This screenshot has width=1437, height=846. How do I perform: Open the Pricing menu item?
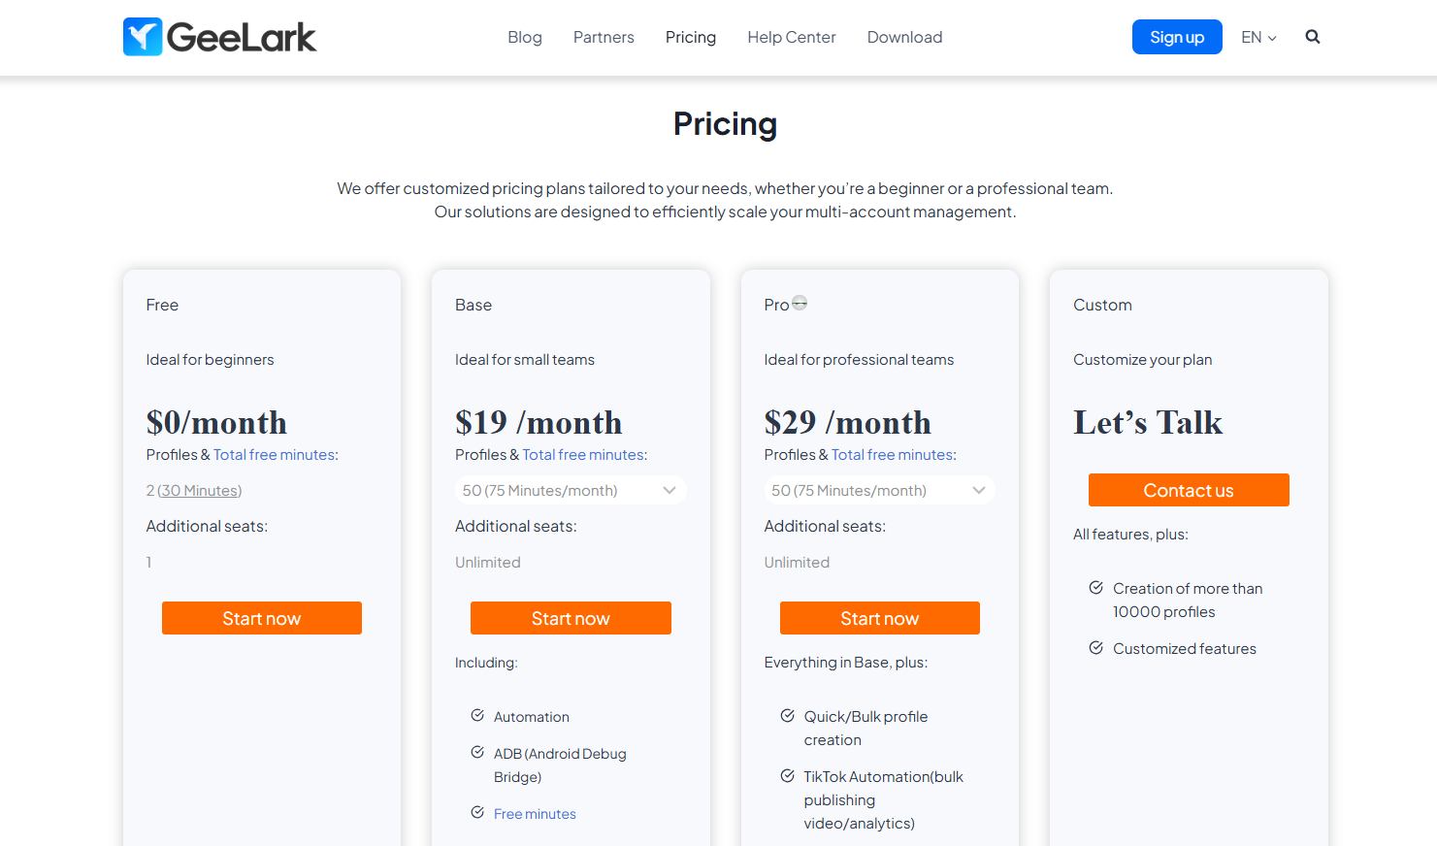click(691, 37)
